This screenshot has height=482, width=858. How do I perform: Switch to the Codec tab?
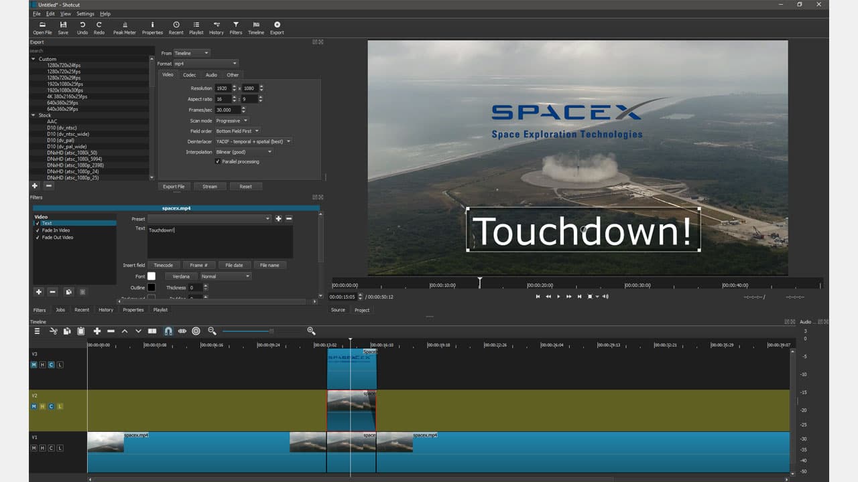[x=189, y=75]
